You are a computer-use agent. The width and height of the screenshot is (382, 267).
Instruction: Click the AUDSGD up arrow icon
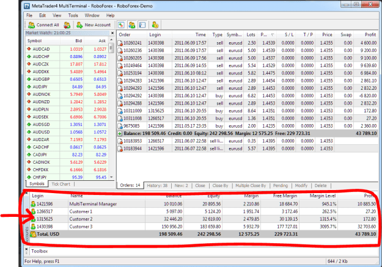point(29,124)
